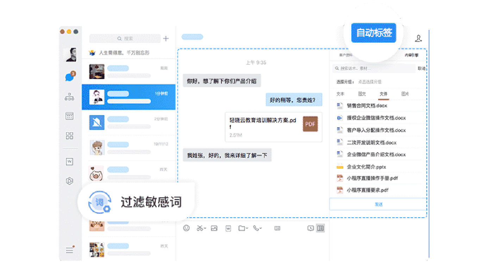Select the emoji icon in the message toolbar
This screenshot has height=270, width=488.
coord(187,228)
